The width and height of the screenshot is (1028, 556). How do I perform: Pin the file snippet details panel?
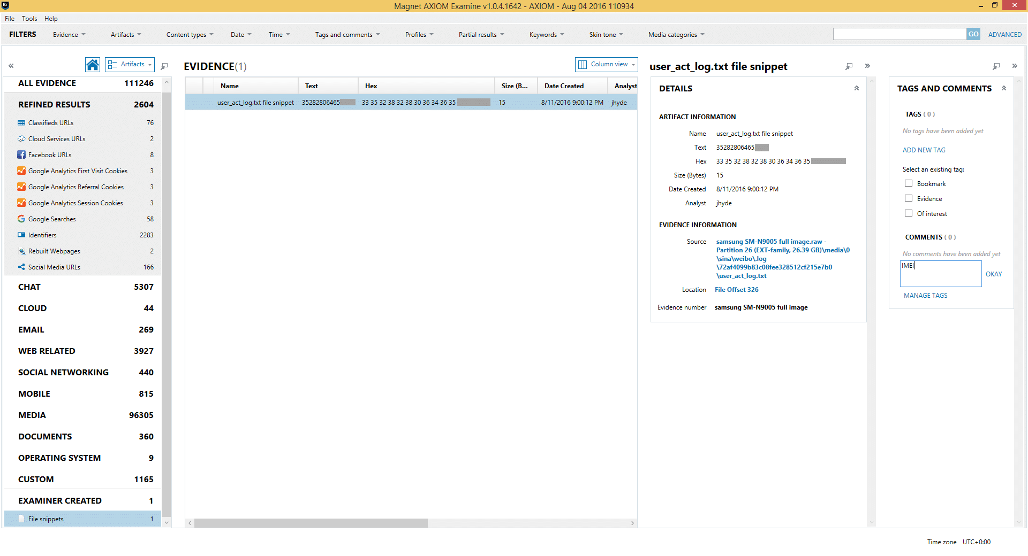coord(849,66)
